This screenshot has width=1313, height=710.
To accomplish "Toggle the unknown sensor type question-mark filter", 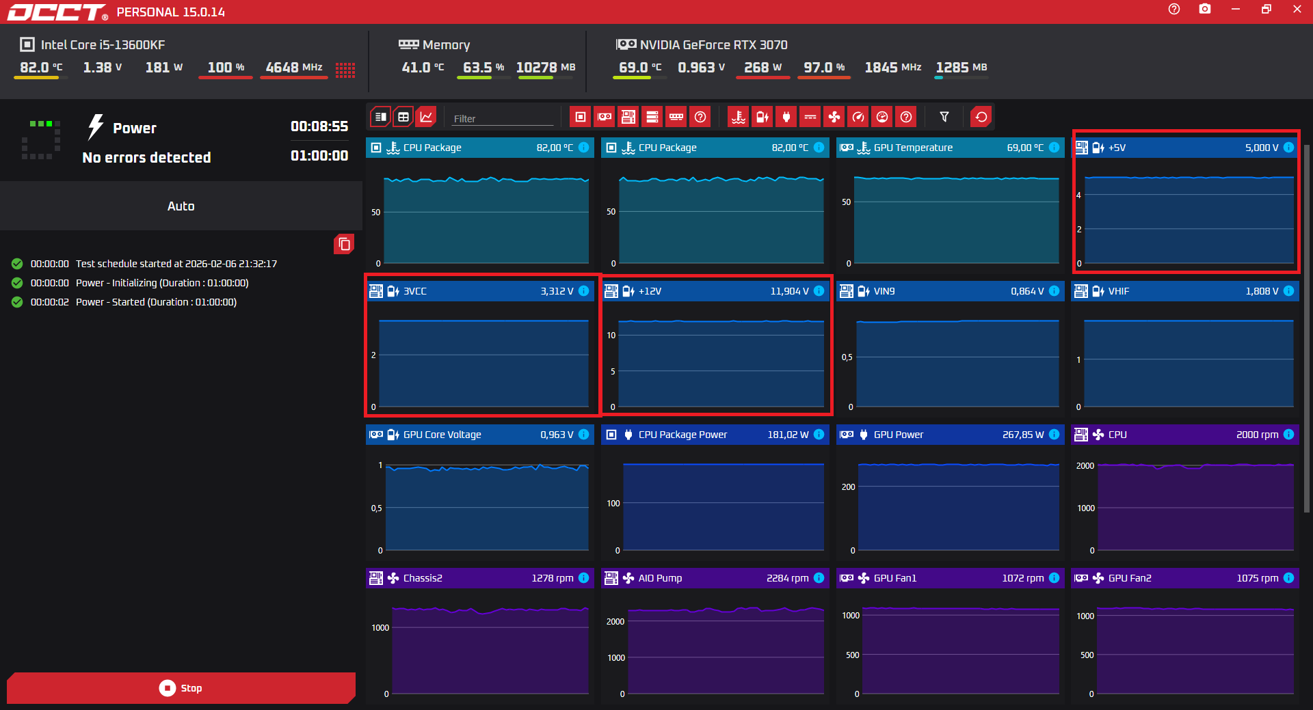I will (x=906, y=117).
